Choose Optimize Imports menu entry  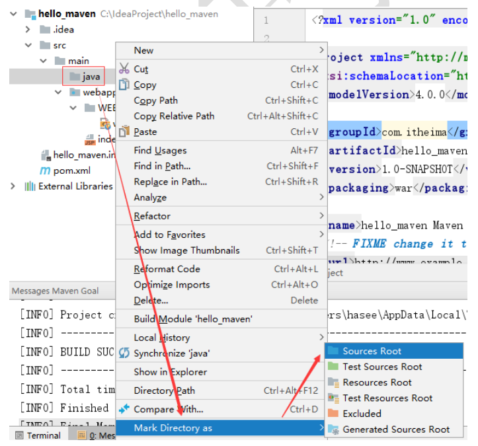221,285
